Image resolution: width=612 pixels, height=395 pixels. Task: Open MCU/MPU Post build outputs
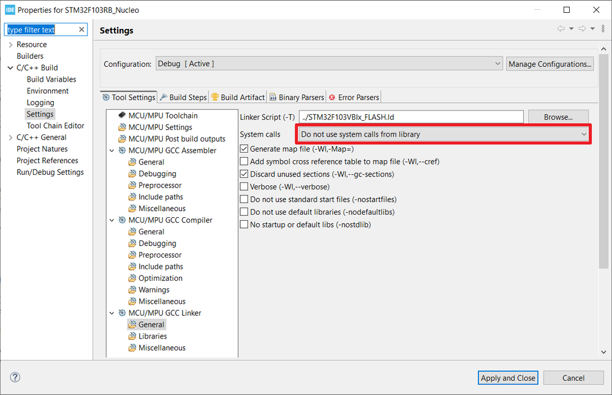coord(176,139)
